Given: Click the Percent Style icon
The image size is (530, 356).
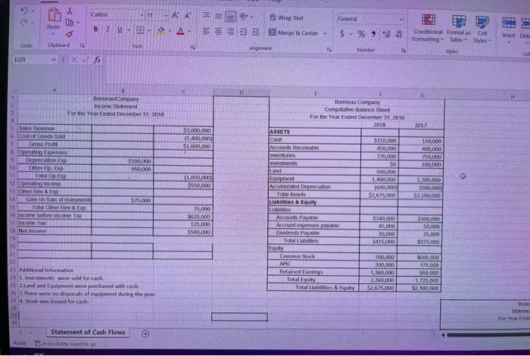Looking at the screenshot, I should [361, 34].
